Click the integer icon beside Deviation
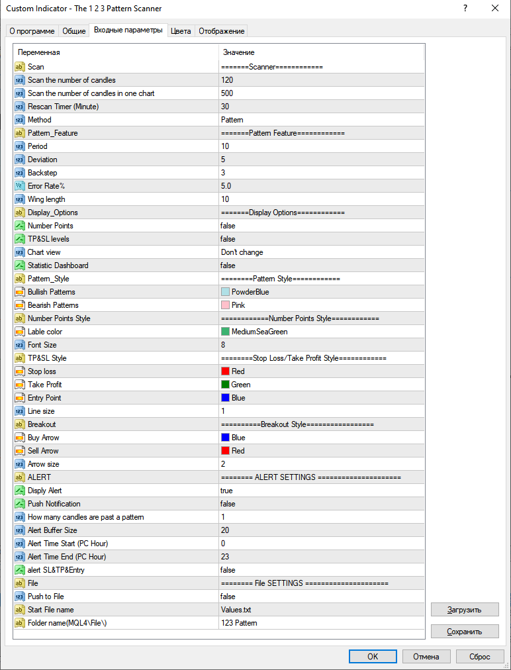This screenshot has width=511, height=670. click(x=20, y=160)
